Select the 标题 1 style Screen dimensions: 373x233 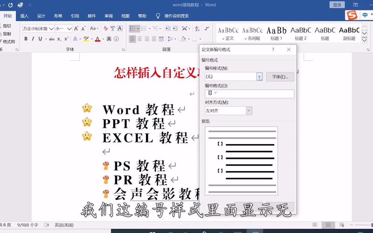[x=276, y=34]
